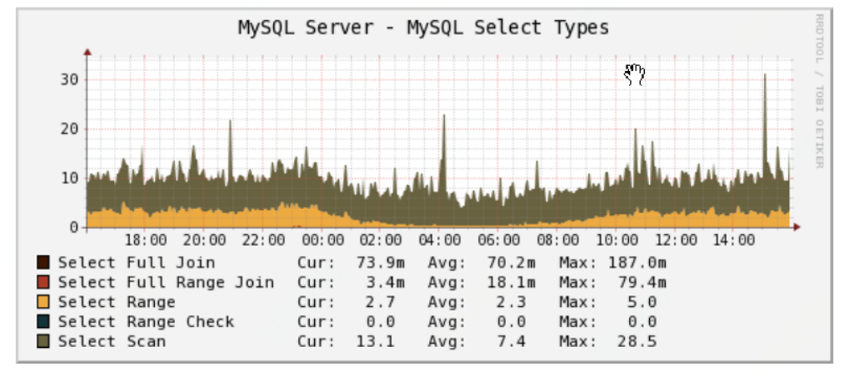Click the 22:00 time axis label
This screenshot has width=851, height=378.
[263, 240]
